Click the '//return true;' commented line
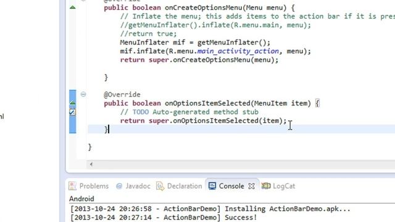Image resolution: width=395 pixels, height=222 pixels. tap(148, 33)
